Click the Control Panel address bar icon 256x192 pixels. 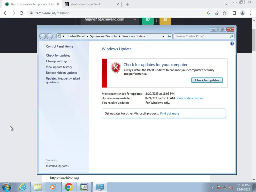(x=59, y=36)
